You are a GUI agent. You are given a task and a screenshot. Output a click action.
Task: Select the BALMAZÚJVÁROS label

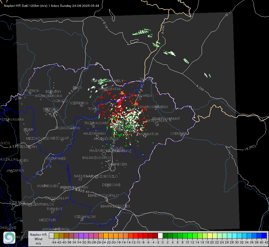click(x=97, y=158)
